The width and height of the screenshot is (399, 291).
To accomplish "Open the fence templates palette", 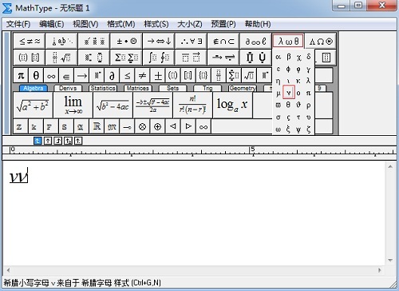I will pos(30,58).
